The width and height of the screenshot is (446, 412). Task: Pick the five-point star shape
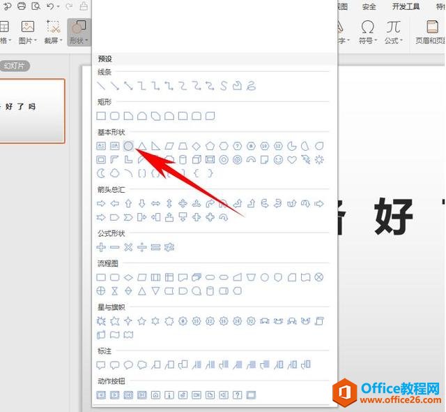[x=142, y=321]
